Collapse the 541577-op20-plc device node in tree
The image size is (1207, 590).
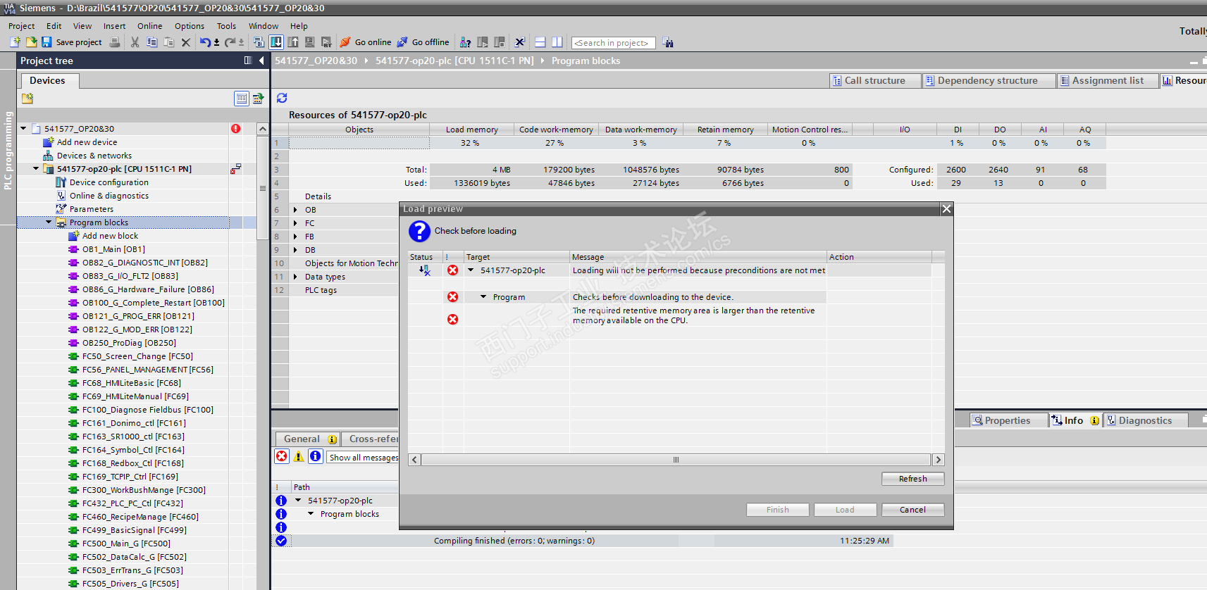[36, 169]
